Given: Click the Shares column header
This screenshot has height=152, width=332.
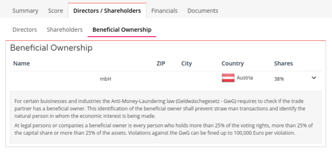Looking at the screenshot, I should click(283, 63).
